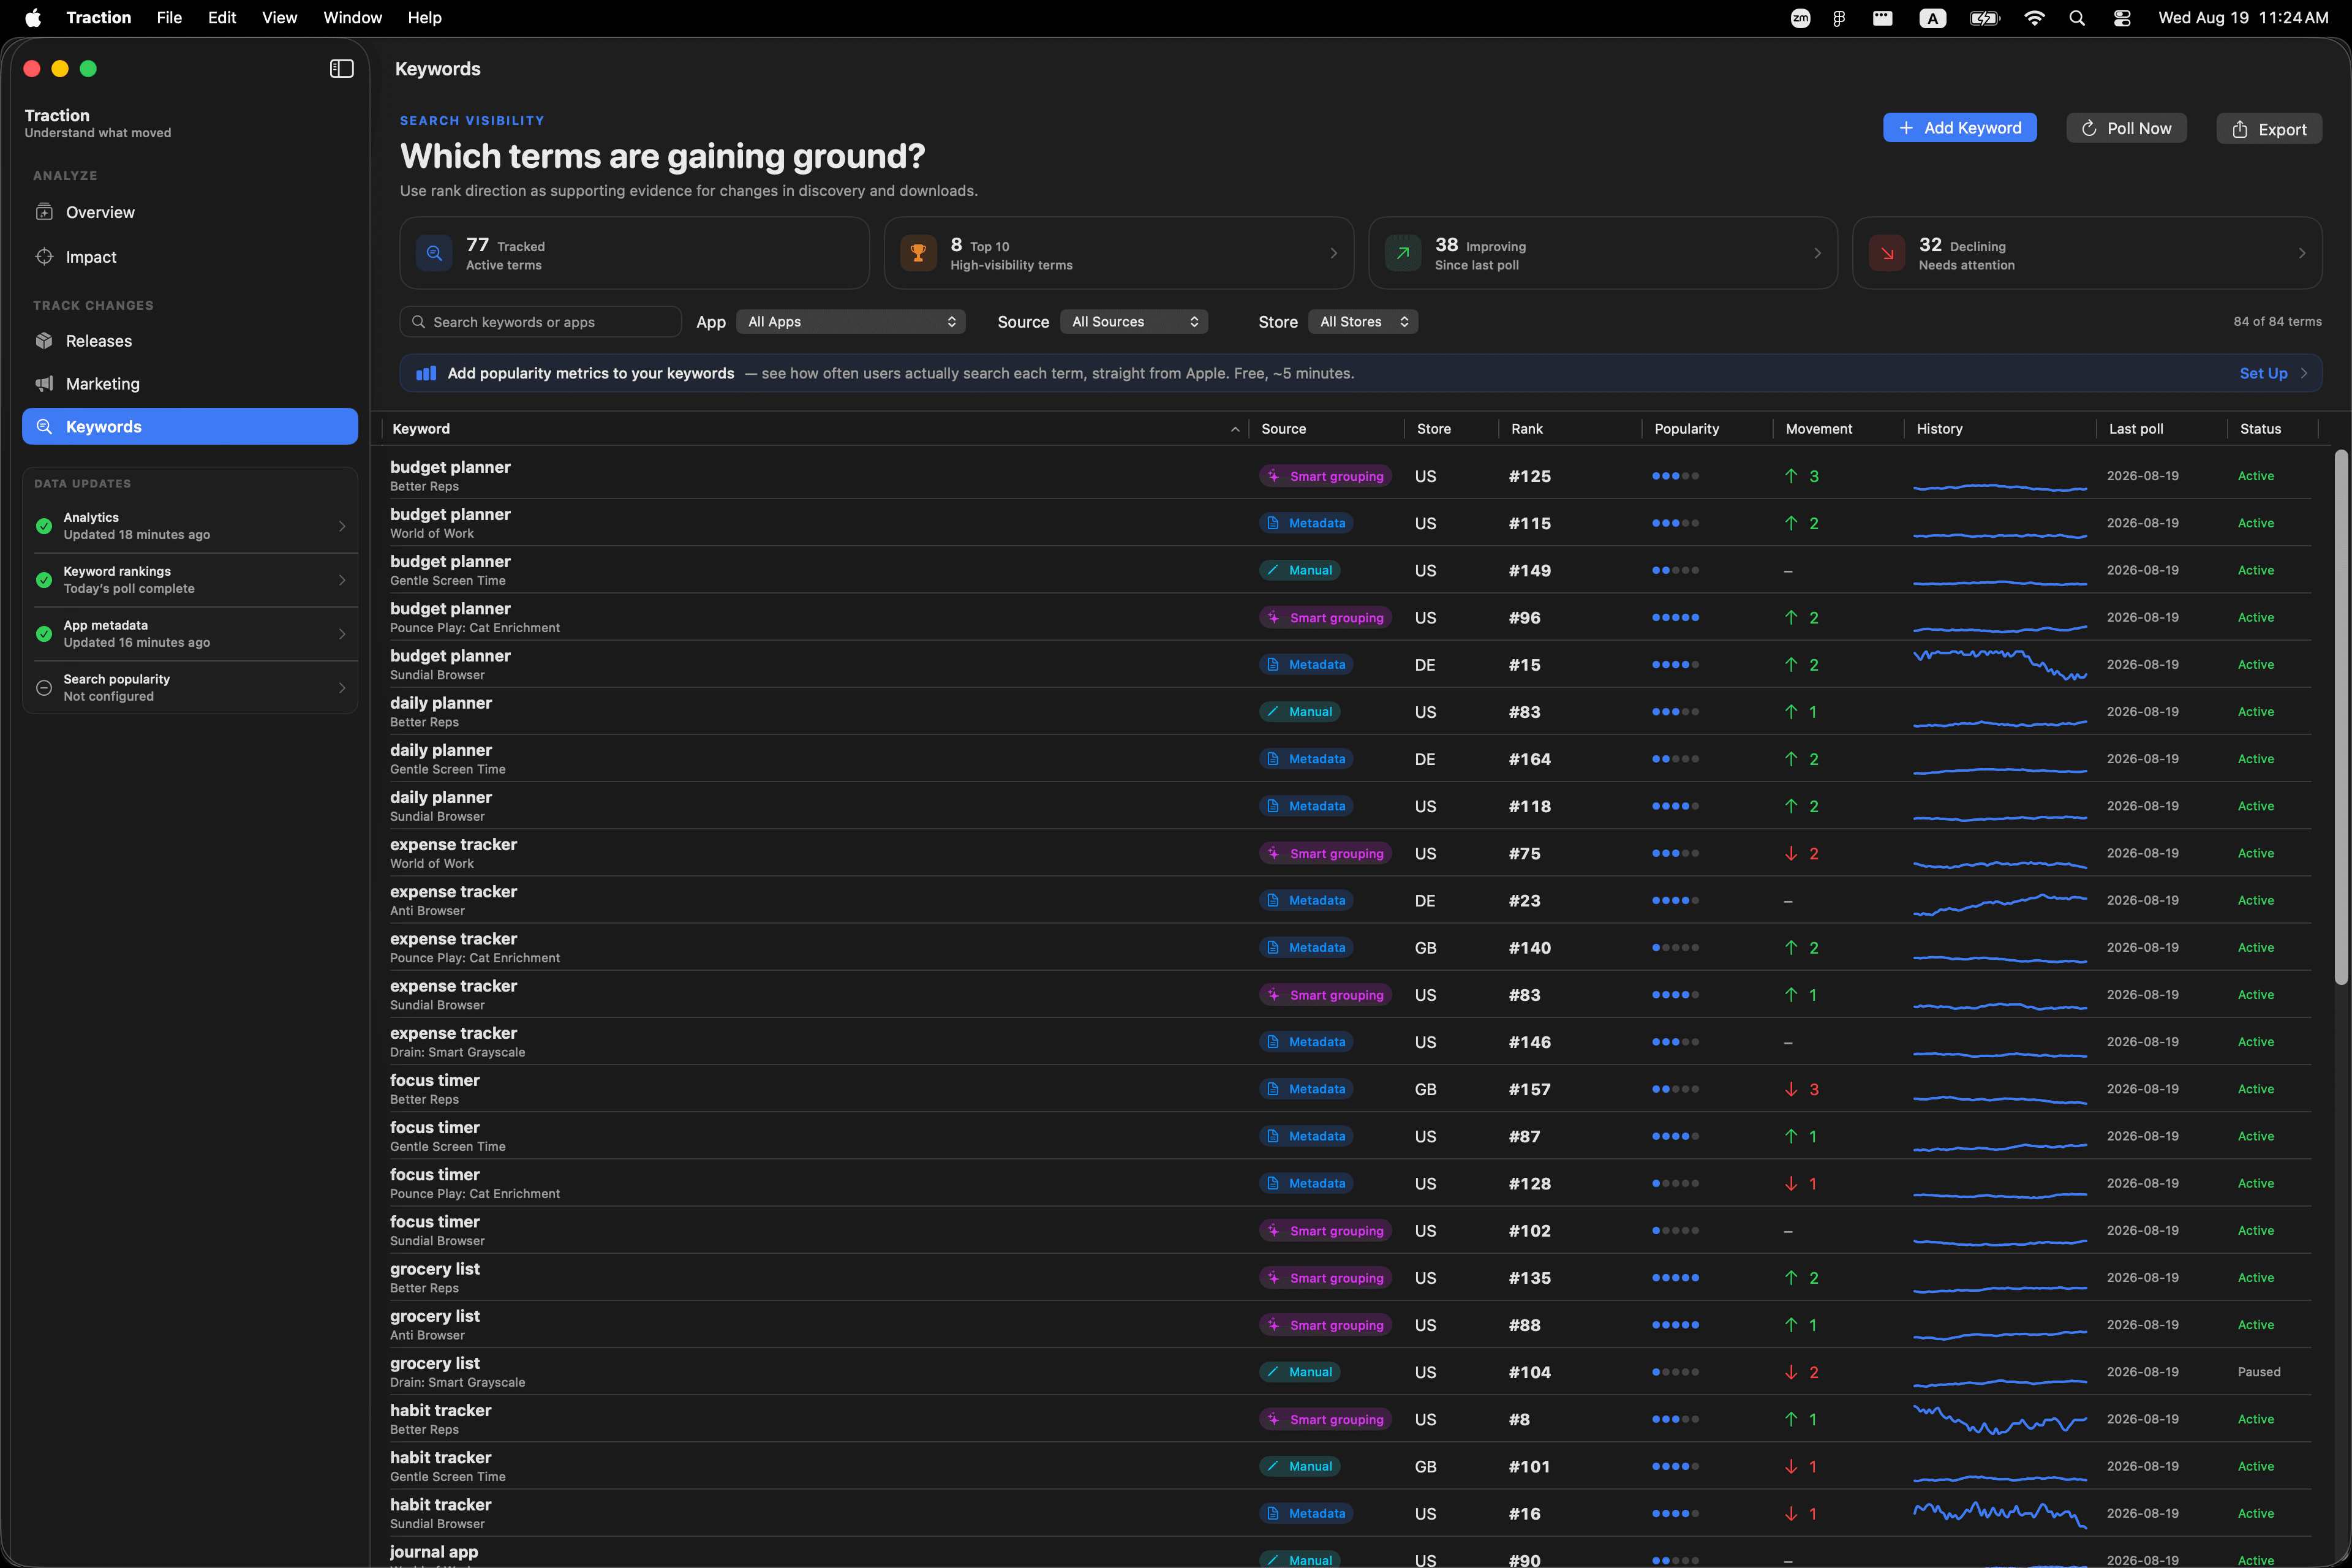Screen dimensions: 2352x1568
Task: Open Impact in the sidebar
Action: tap(190, 257)
